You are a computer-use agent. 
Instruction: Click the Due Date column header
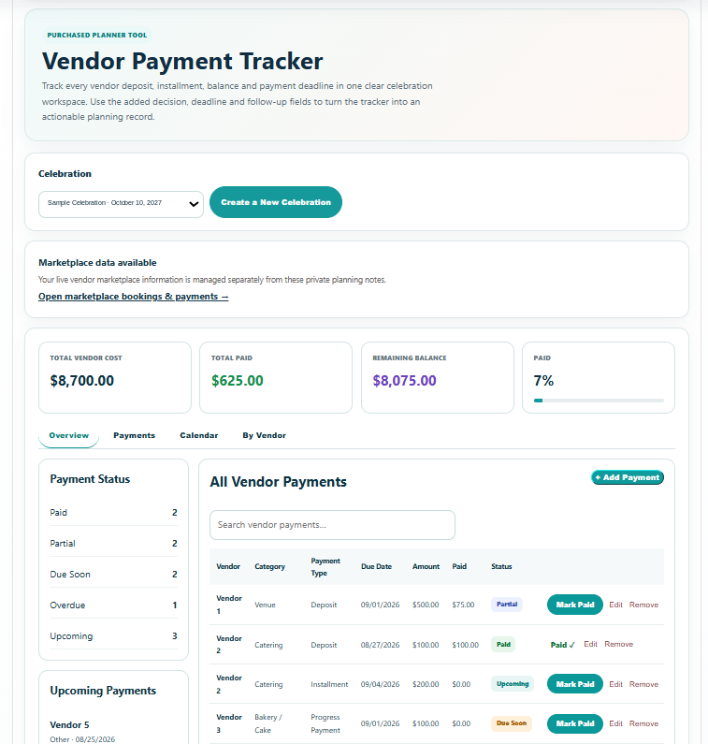click(x=376, y=566)
